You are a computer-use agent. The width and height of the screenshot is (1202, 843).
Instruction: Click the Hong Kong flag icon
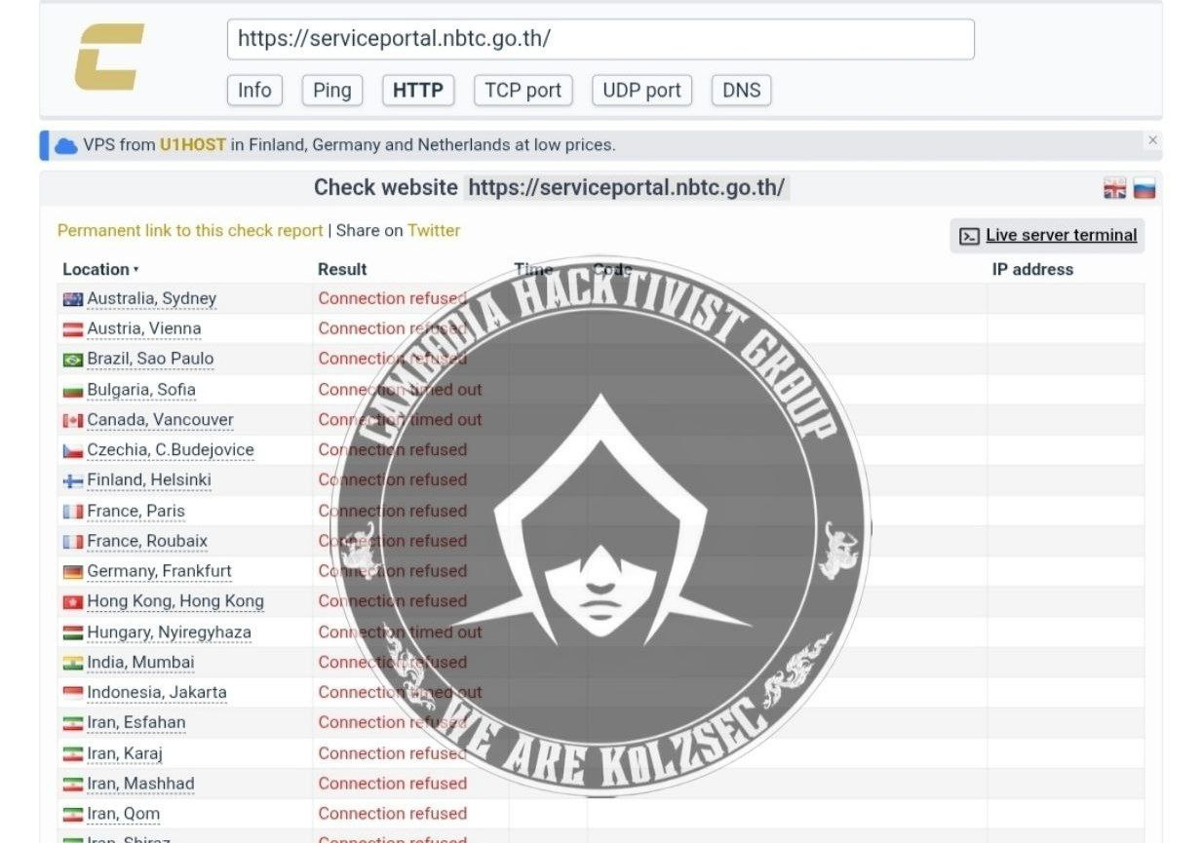point(73,601)
